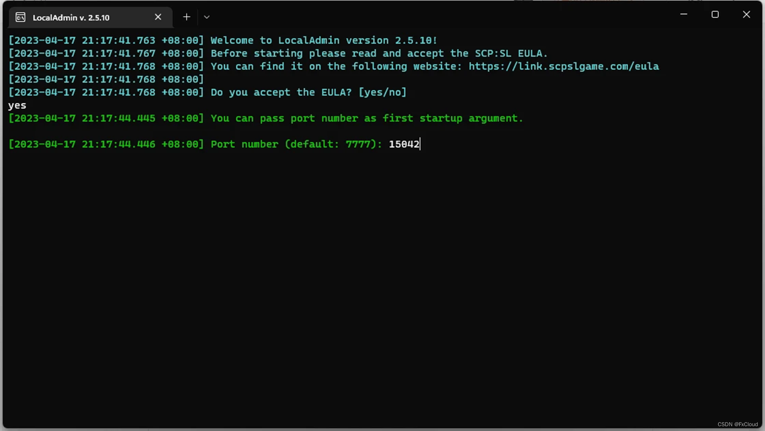Minimize the terminal window
765x431 pixels.
point(684,14)
